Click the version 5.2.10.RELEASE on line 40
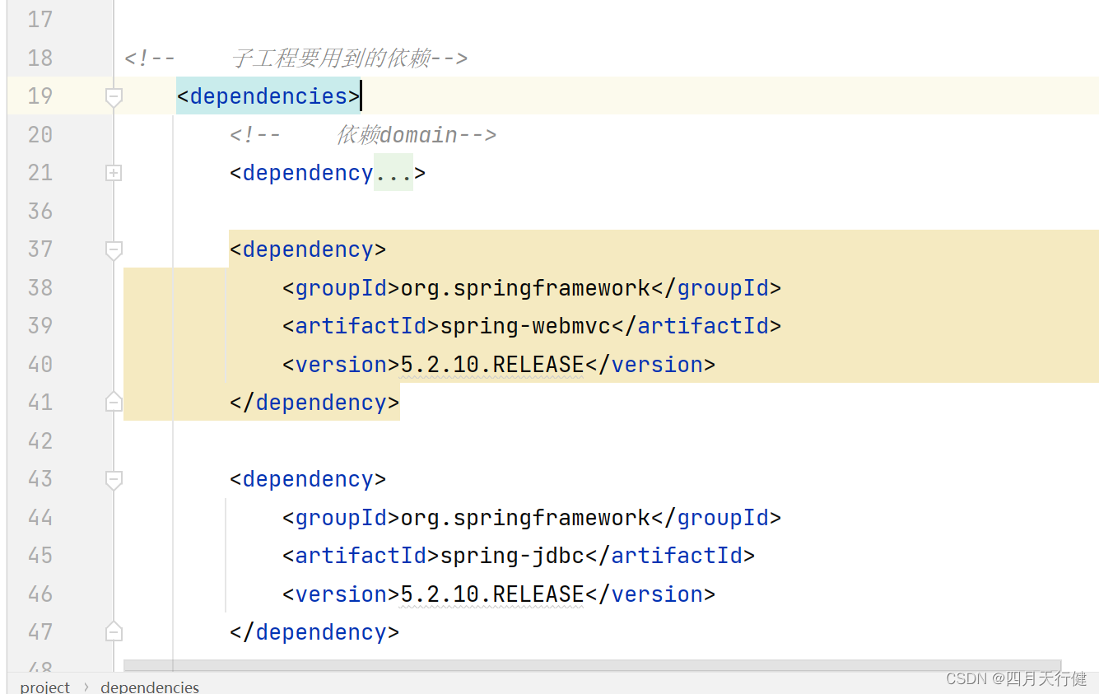 point(491,364)
